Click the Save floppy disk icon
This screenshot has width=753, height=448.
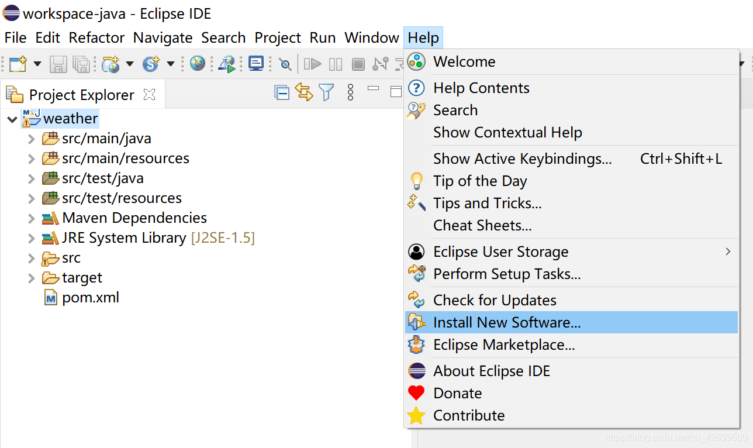58,64
